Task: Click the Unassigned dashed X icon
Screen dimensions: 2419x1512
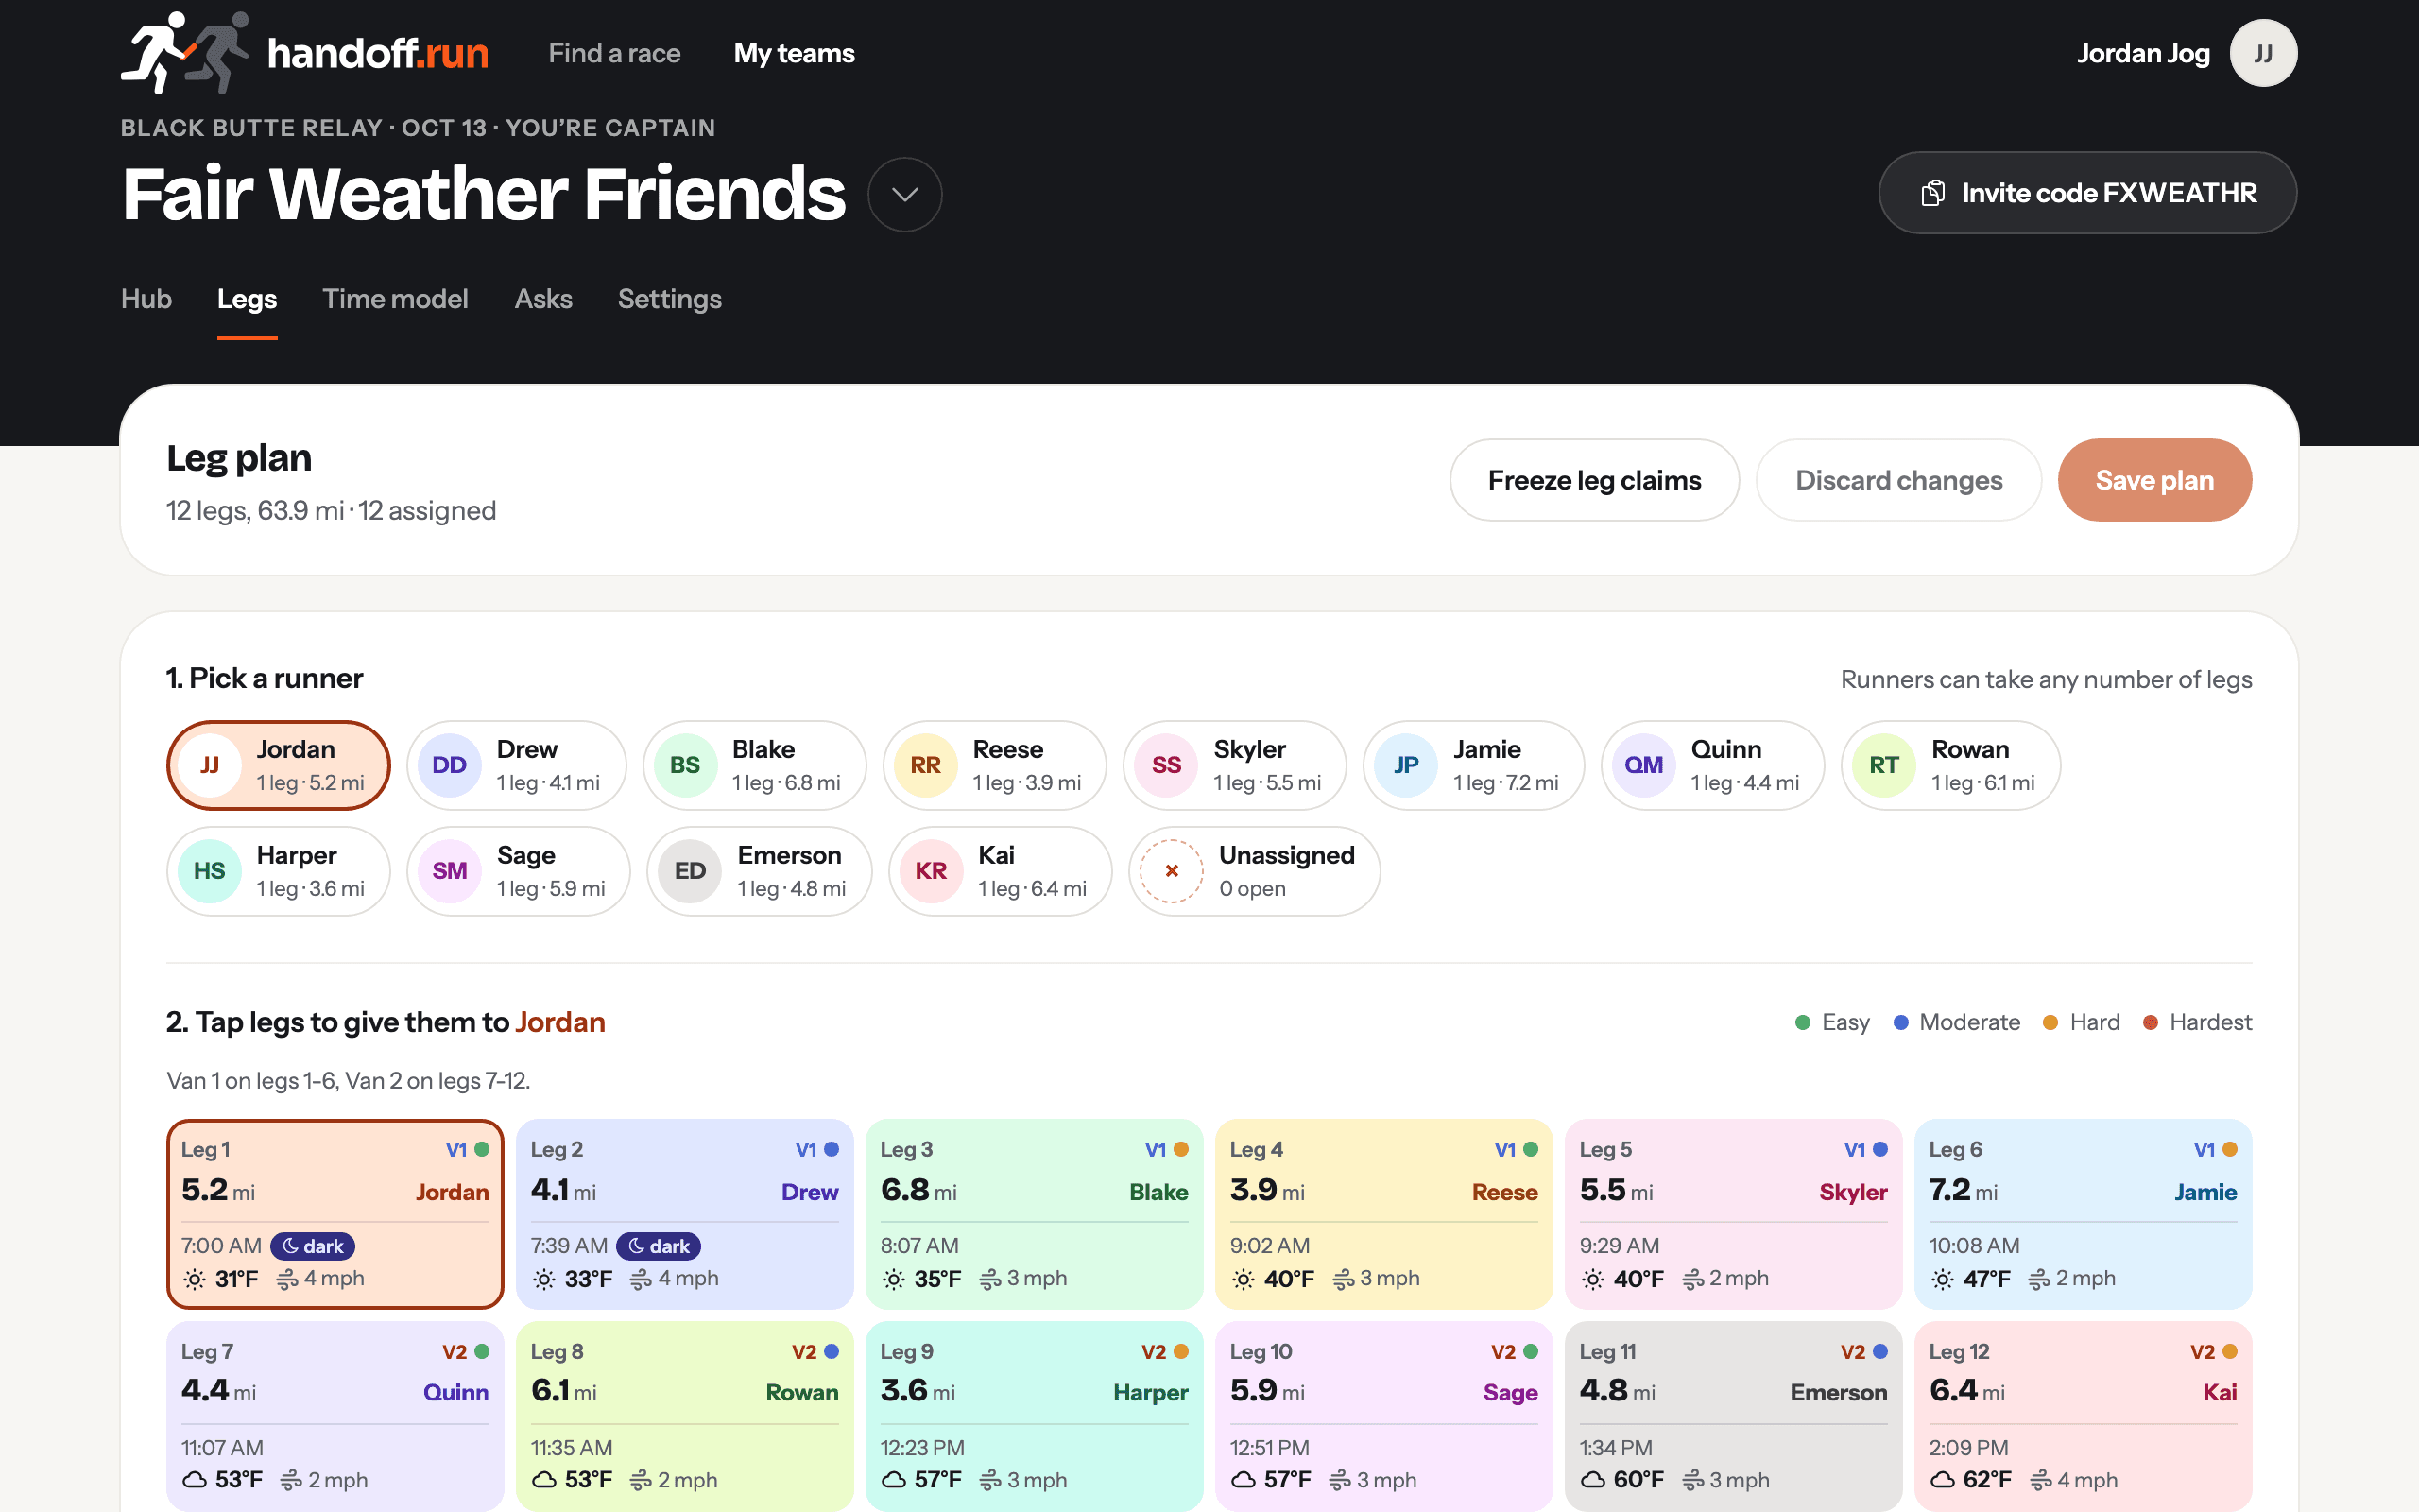Action: 1172,871
